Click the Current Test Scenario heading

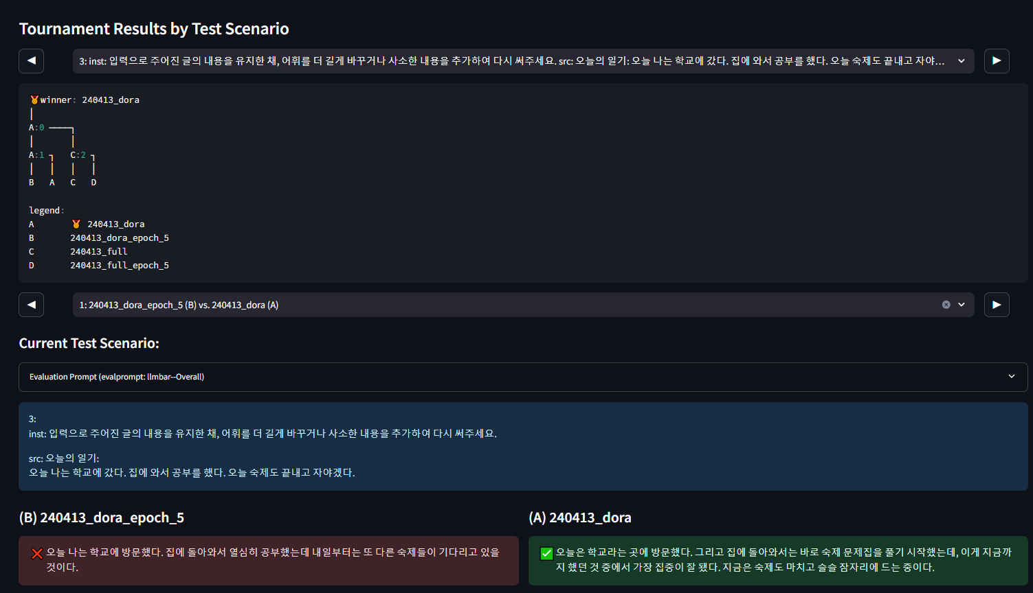pos(89,343)
